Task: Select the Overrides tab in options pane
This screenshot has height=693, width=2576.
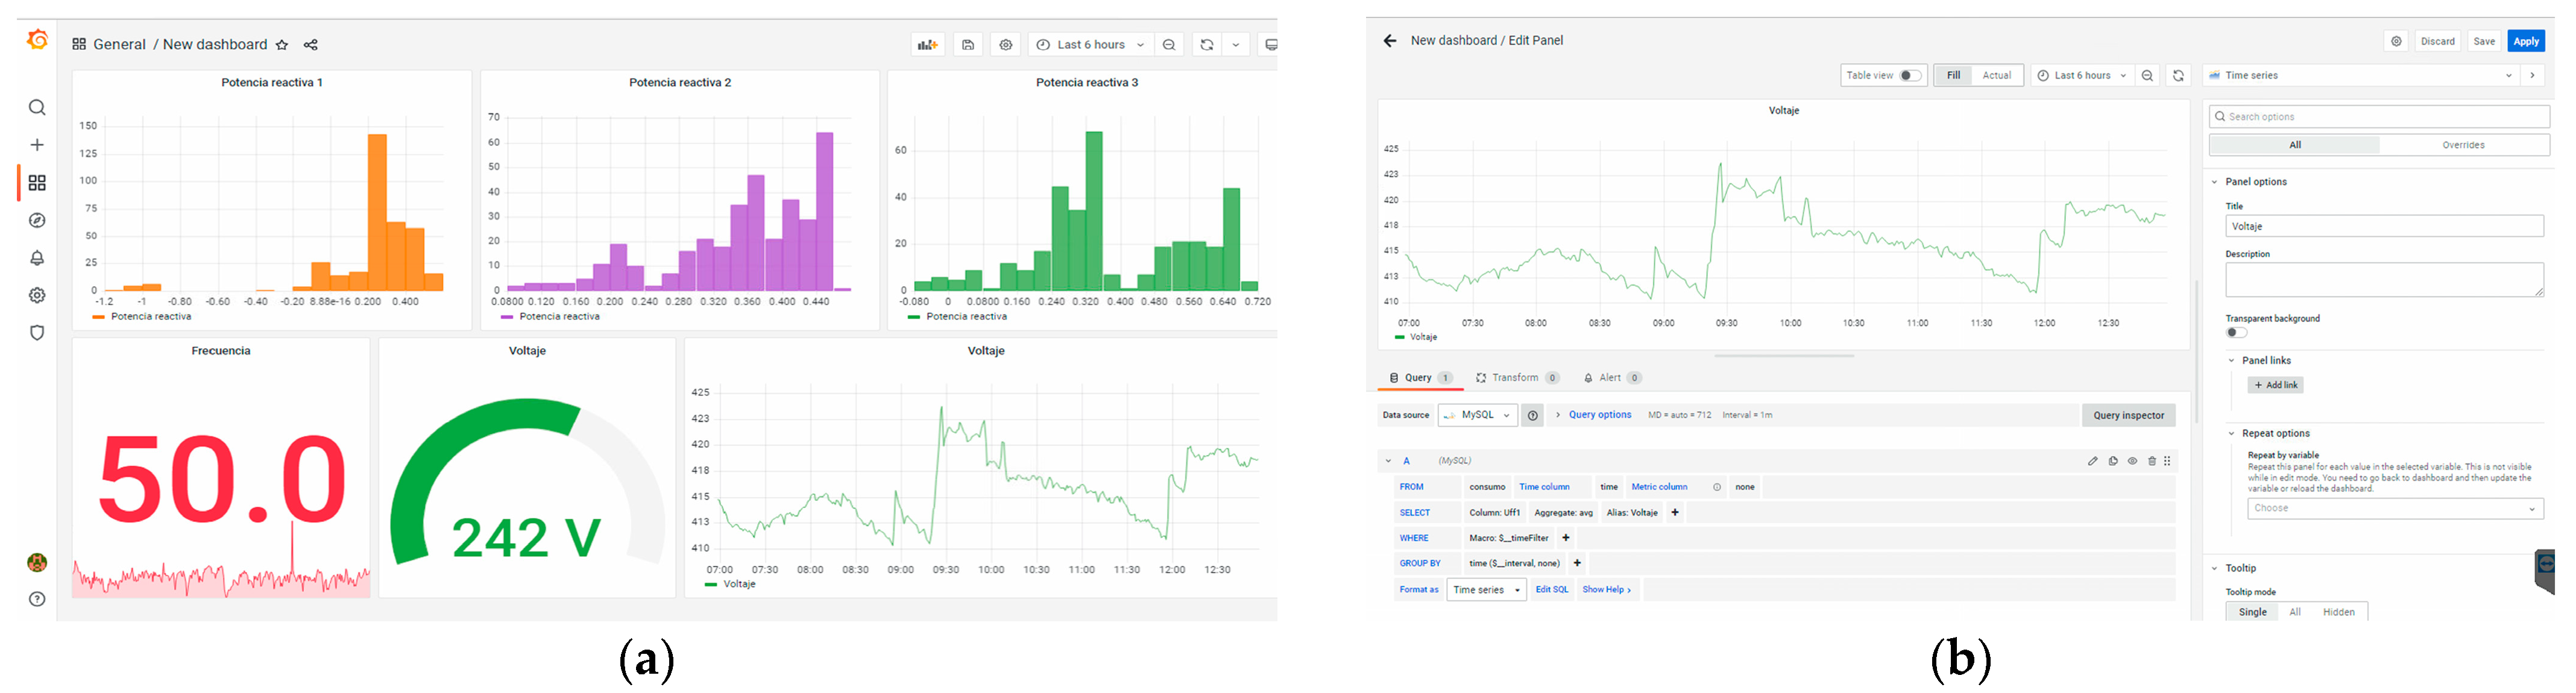Action: (x=2463, y=145)
